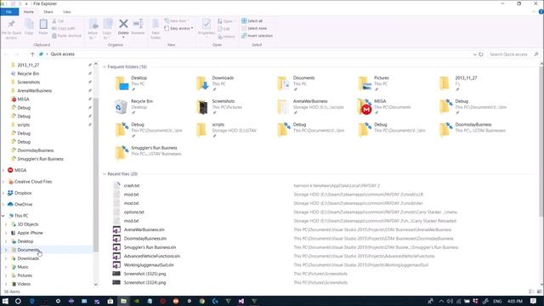Screen dimensions: 544x306
Task: Click the Copy icon in Clipboard group
Action: coord(29,25)
